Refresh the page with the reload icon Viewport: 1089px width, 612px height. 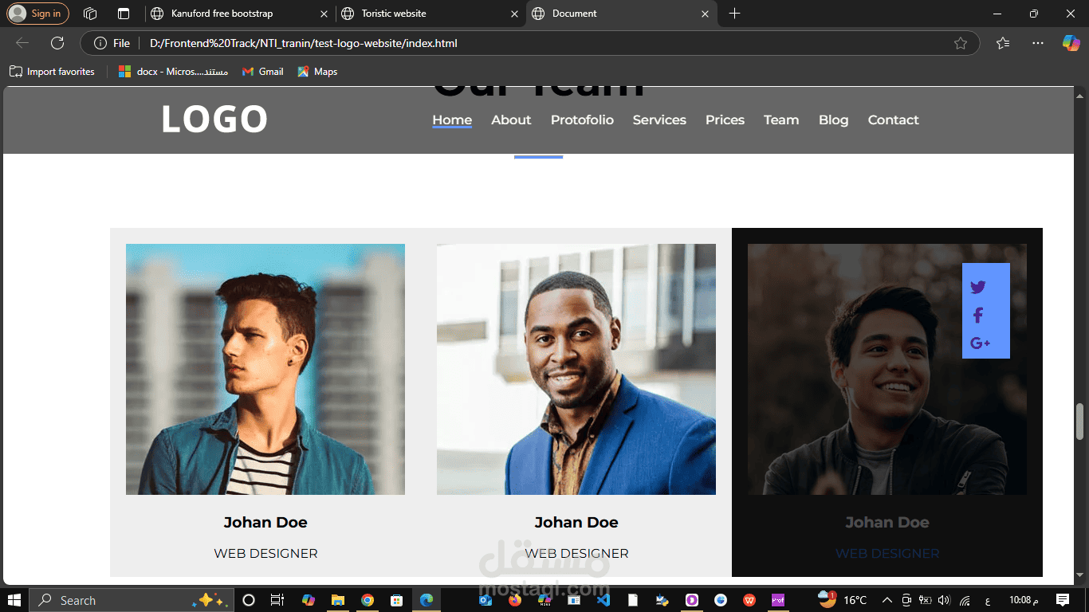57,43
